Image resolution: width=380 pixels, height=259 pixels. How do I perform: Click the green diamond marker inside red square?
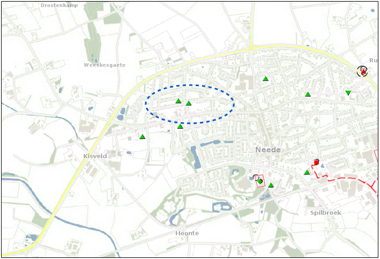click(x=260, y=181)
